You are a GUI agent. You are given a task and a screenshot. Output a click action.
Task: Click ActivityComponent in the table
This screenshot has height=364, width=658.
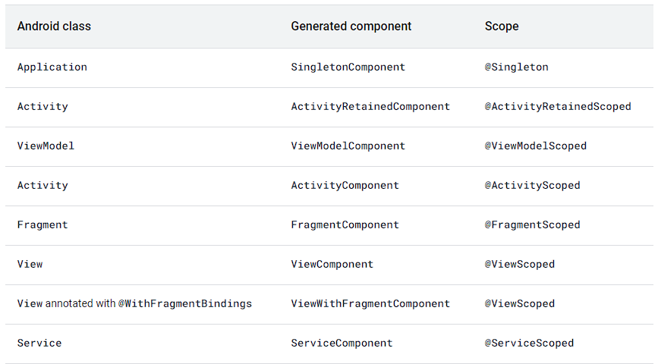point(345,185)
